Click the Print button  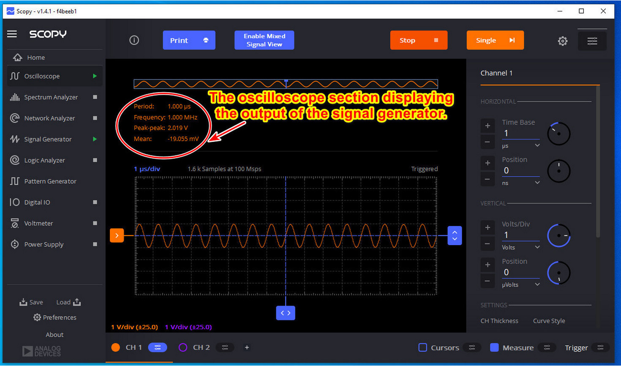(x=189, y=40)
